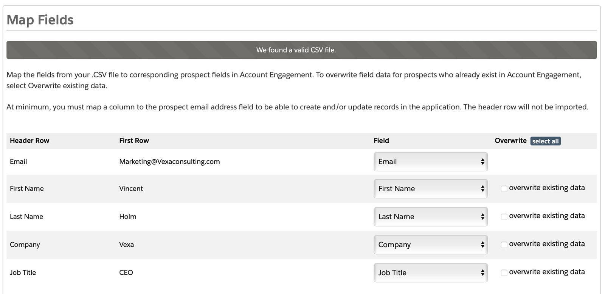Tick overwrite checkbox in the Company row

click(504, 245)
